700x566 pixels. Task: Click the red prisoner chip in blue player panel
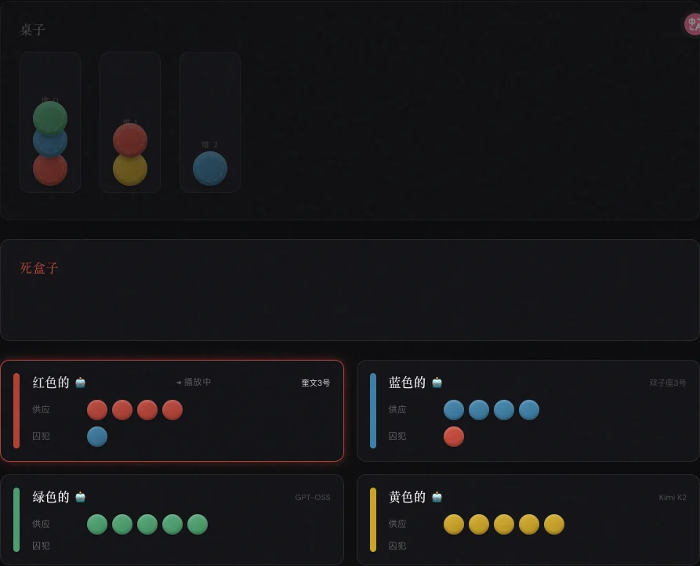click(454, 437)
